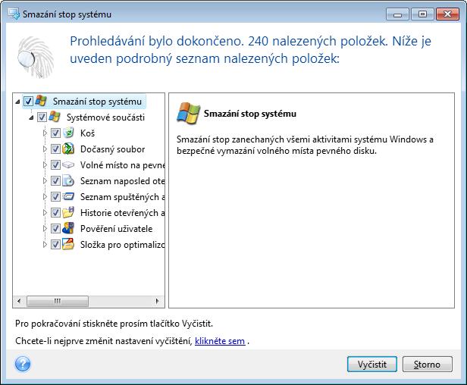Expand the Dočasný soubor node
The height and width of the screenshot is (385, 467).
click(x=45, y=149)
